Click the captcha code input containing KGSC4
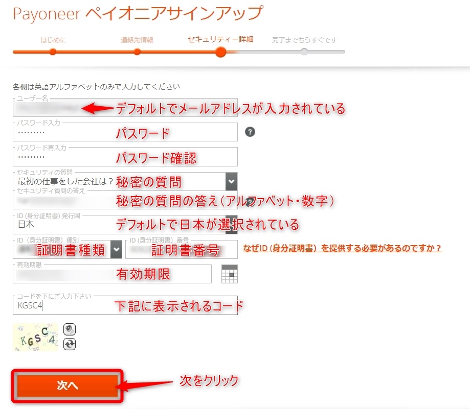The width and height of the screenshot is (470, 409). click(125, 305)
